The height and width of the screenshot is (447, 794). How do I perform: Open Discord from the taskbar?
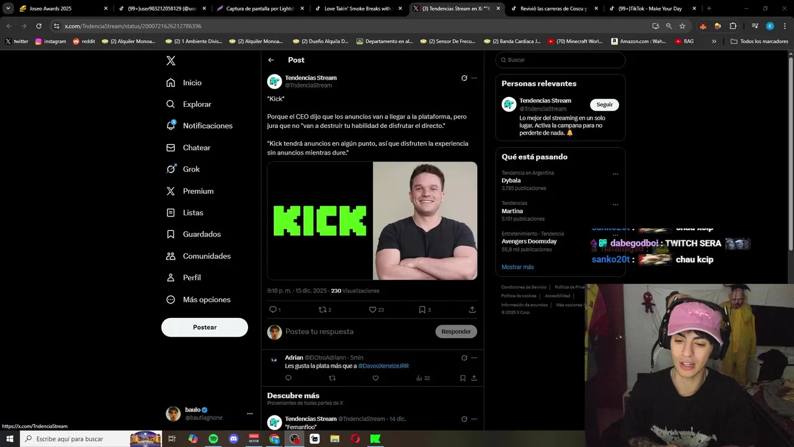pyautogui.click(x=233, y=439)
